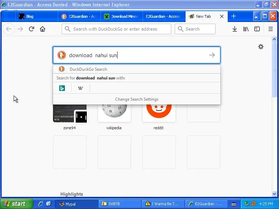Click the vertical scrollbar thumb

(274, 69)
